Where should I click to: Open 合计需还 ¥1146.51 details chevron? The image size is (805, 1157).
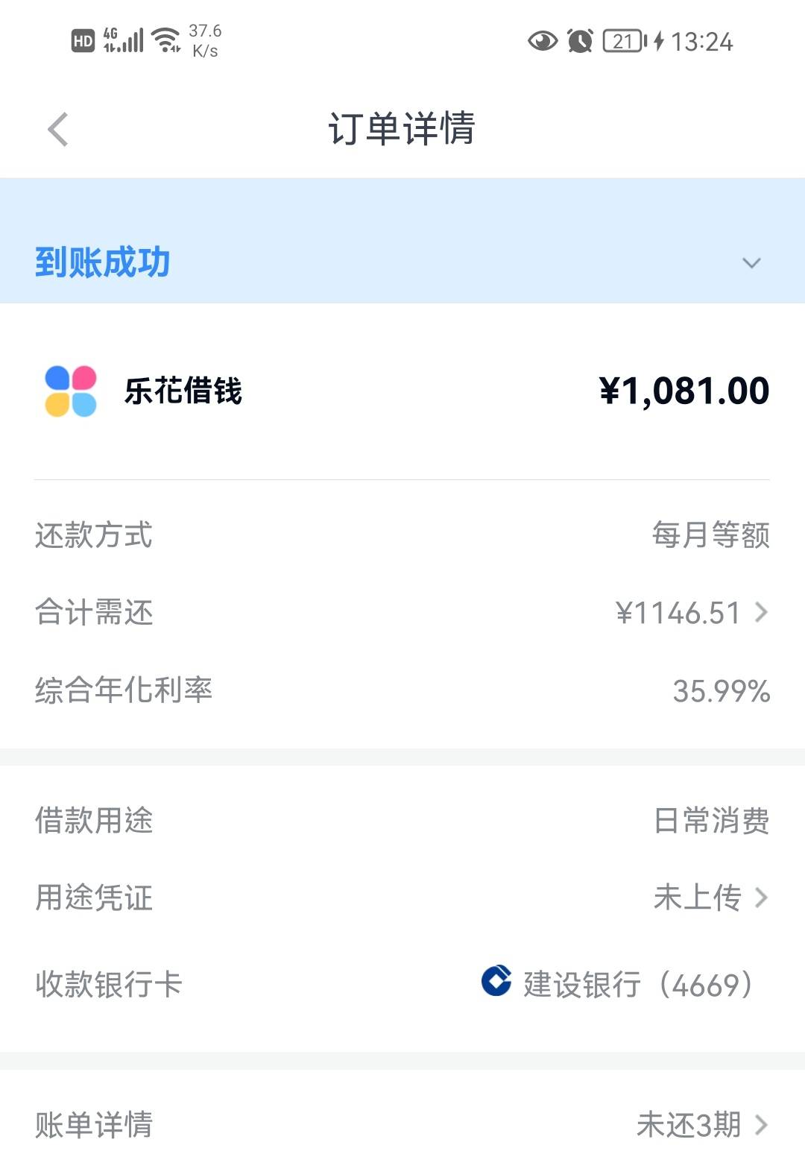pos(761,613)
